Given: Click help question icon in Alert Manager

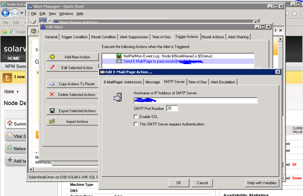Looking at the screenshot, I should point(34,31).
